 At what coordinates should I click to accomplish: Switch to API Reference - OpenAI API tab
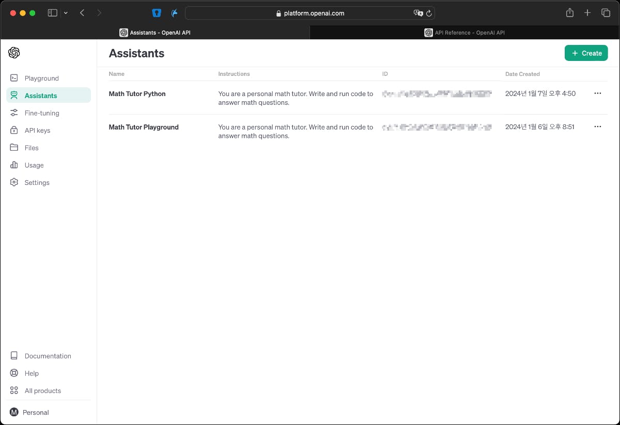pos(464,33)
